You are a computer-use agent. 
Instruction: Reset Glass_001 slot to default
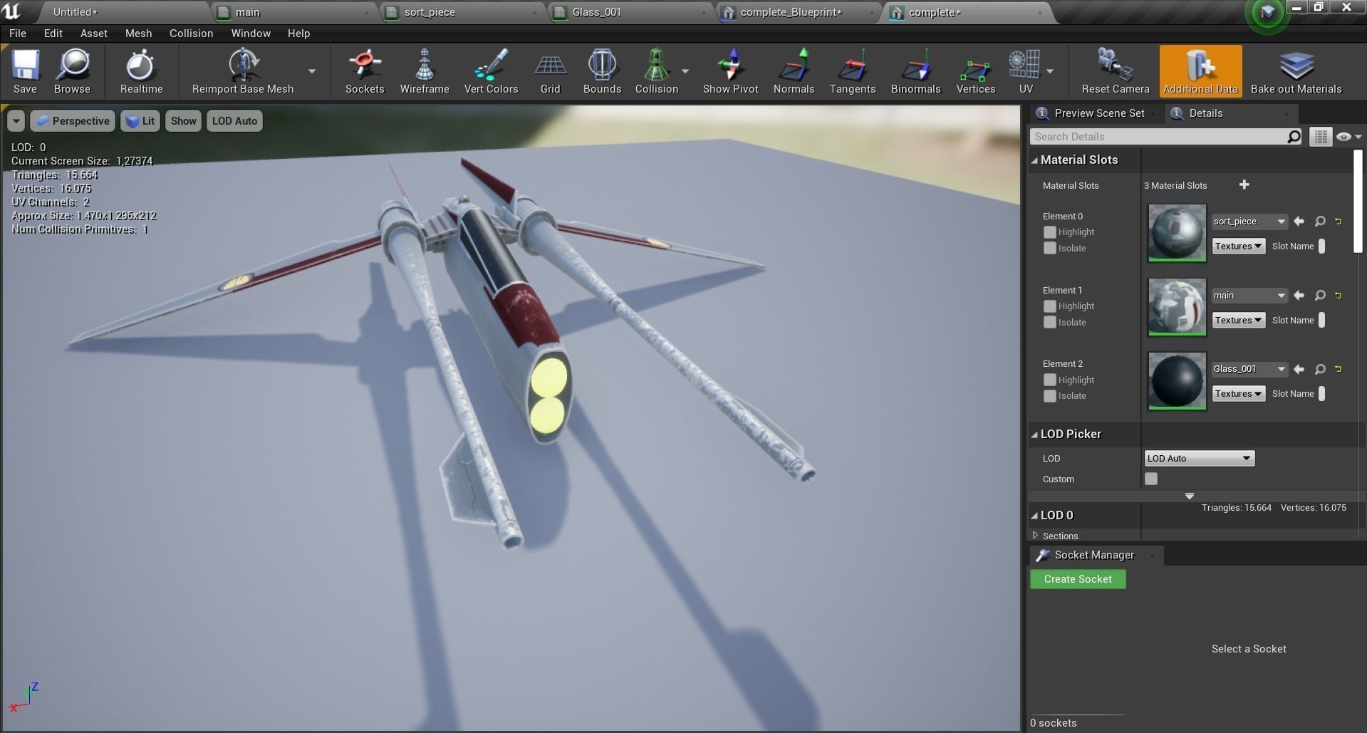(x=1339, y=369)
